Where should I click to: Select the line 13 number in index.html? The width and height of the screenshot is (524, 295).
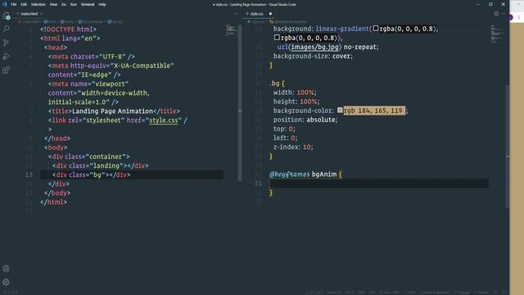tap(29, 175)
